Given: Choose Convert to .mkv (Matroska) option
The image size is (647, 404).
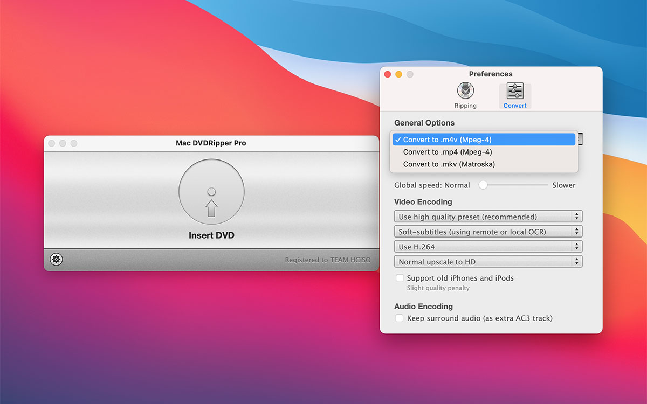Looking at the screenshot, I should (485, 164).
